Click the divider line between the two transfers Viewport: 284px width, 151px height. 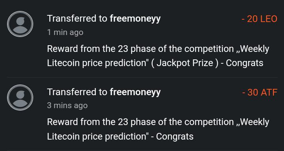point(142,77)
